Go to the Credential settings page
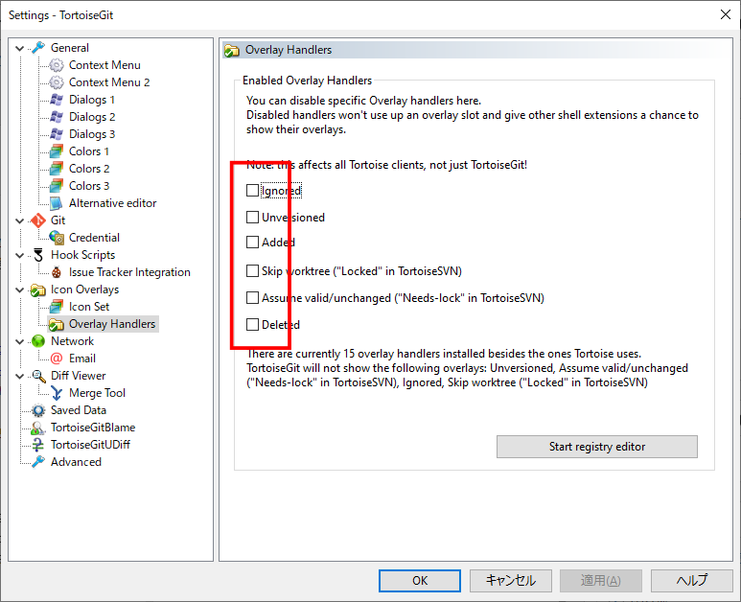741x602 pixels. (94, 238)
